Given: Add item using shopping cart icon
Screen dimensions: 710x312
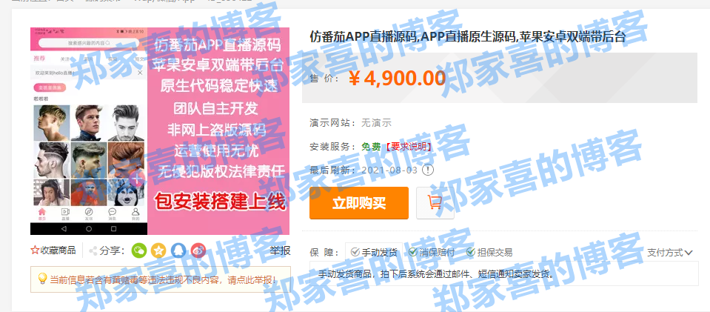Looking at the screenshot, I should (435, 203).
